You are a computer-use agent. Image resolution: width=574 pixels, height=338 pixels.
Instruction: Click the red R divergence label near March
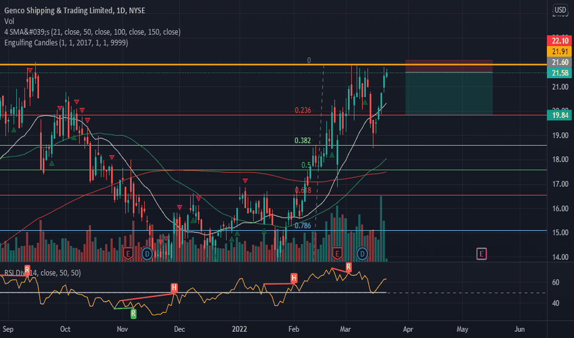[349, 267]
